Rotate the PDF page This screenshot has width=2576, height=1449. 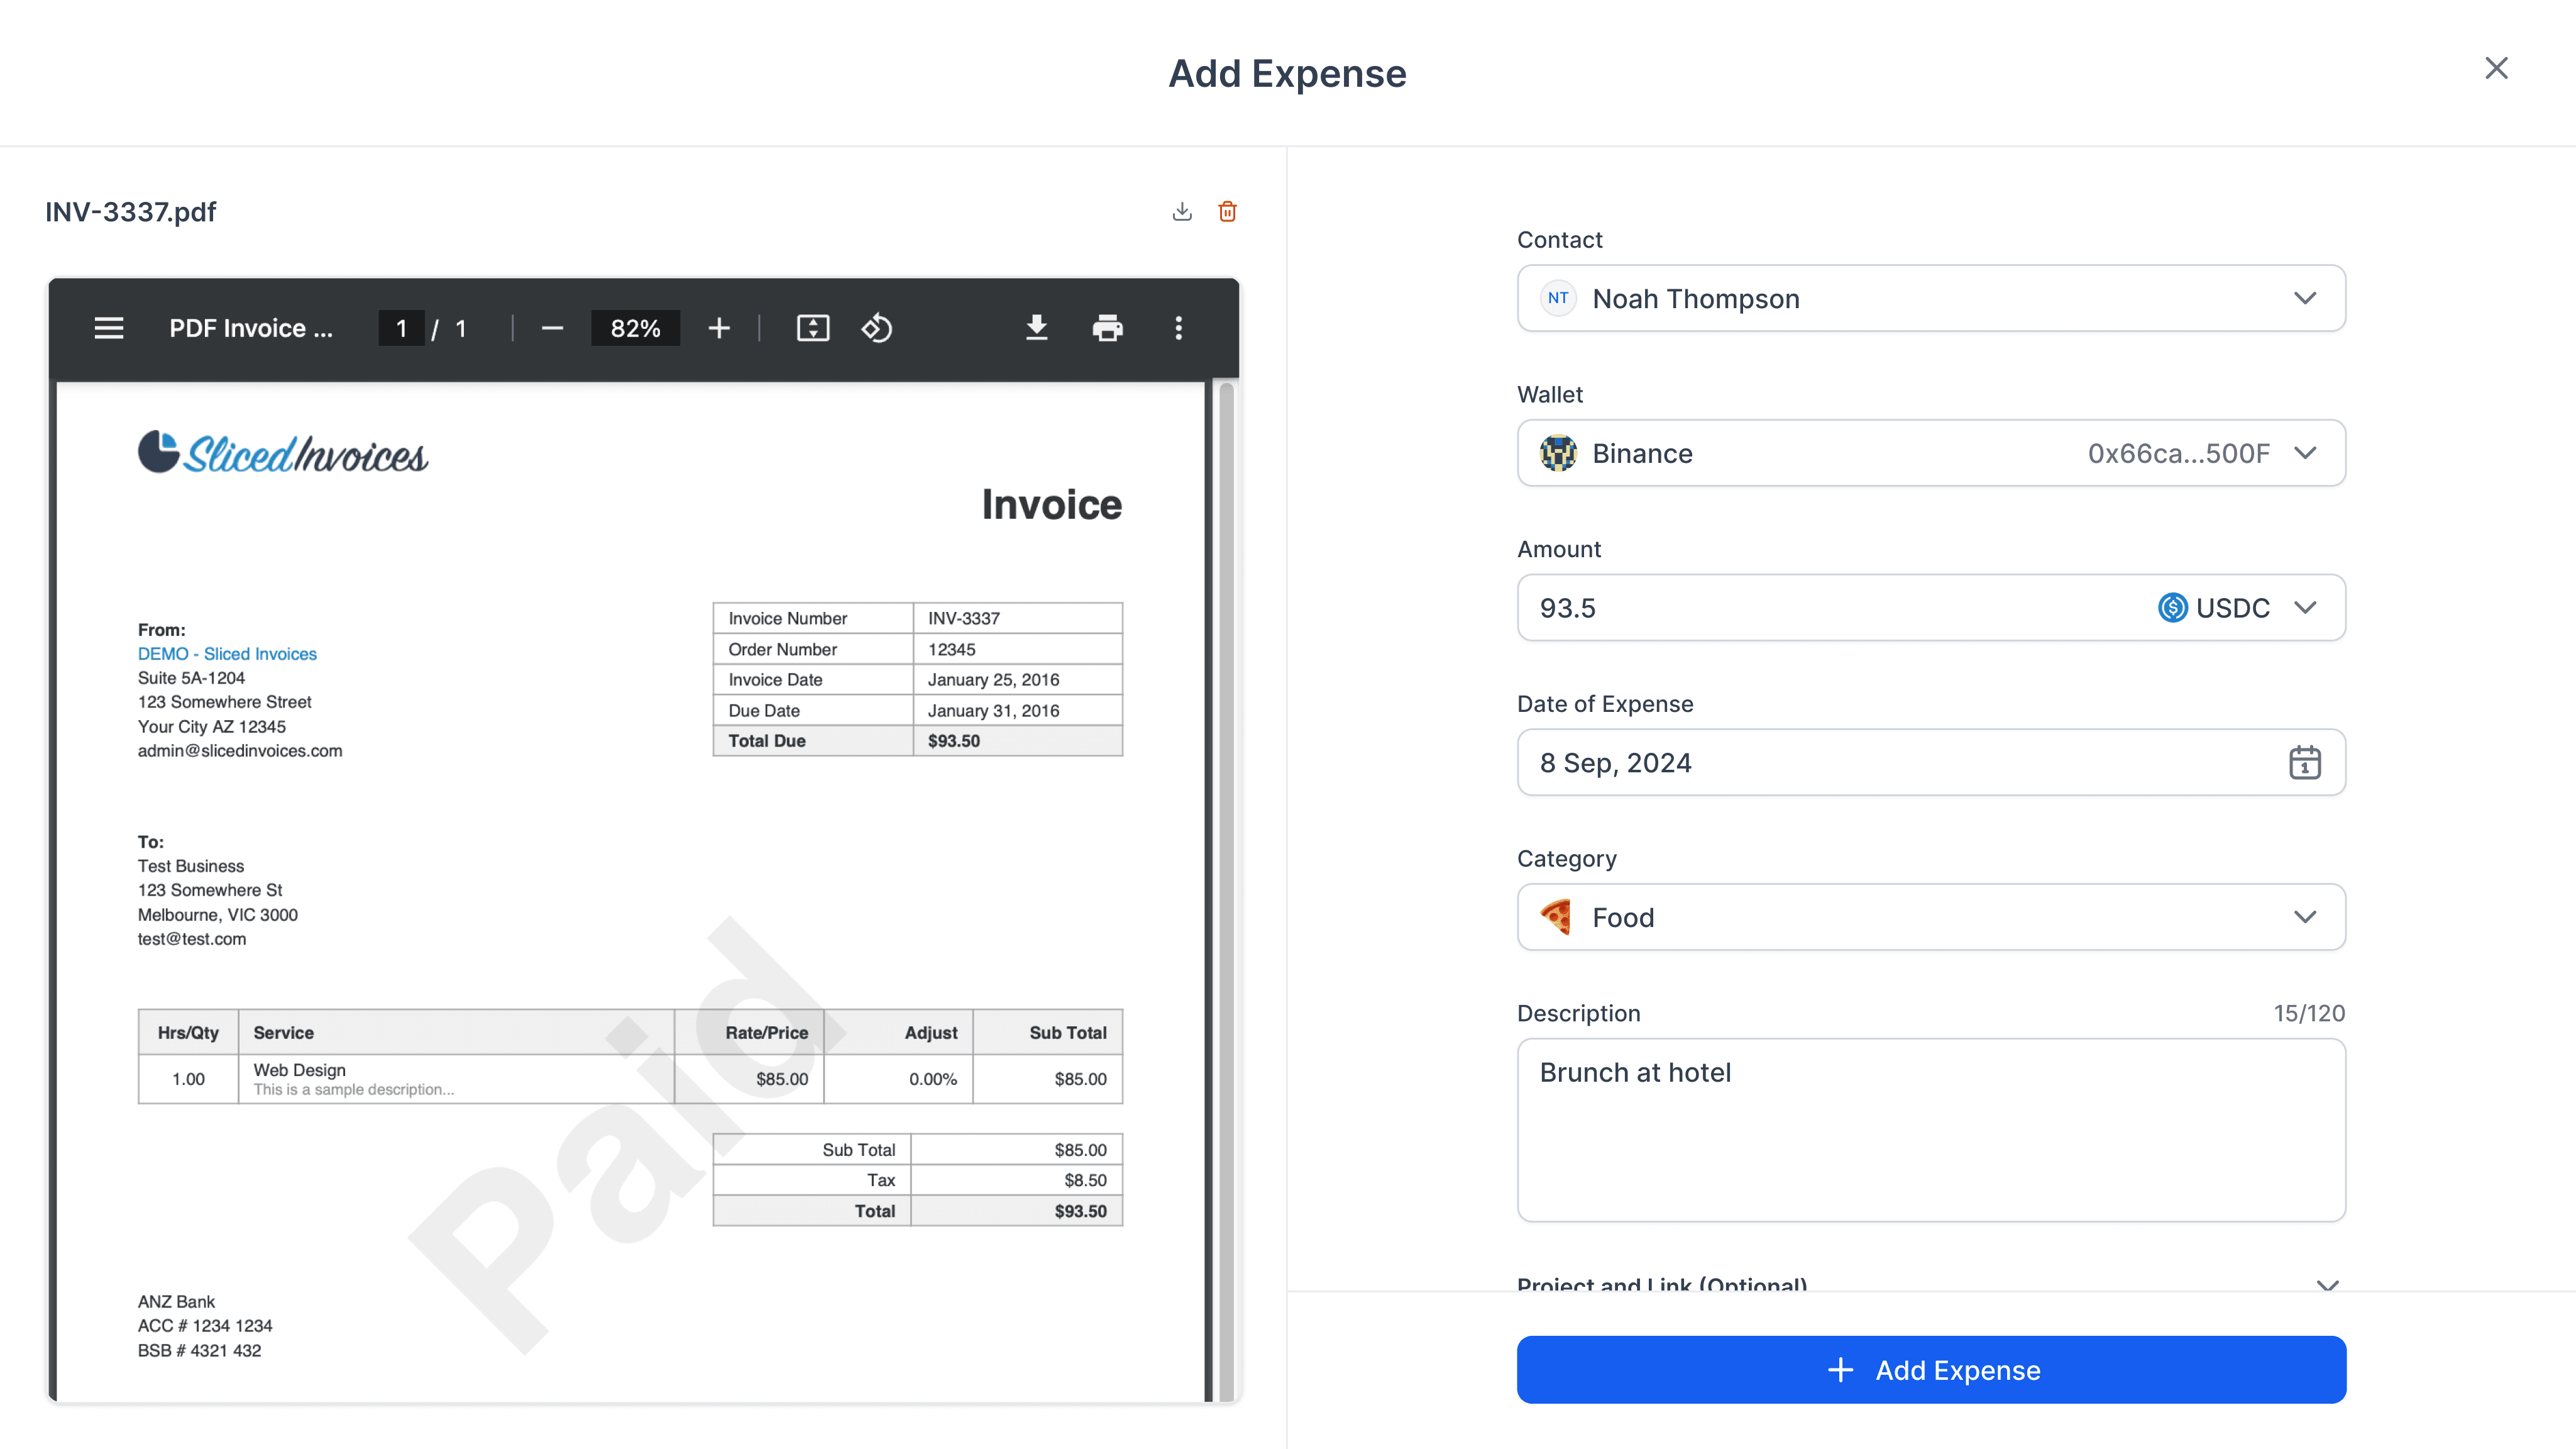[877, 328]
